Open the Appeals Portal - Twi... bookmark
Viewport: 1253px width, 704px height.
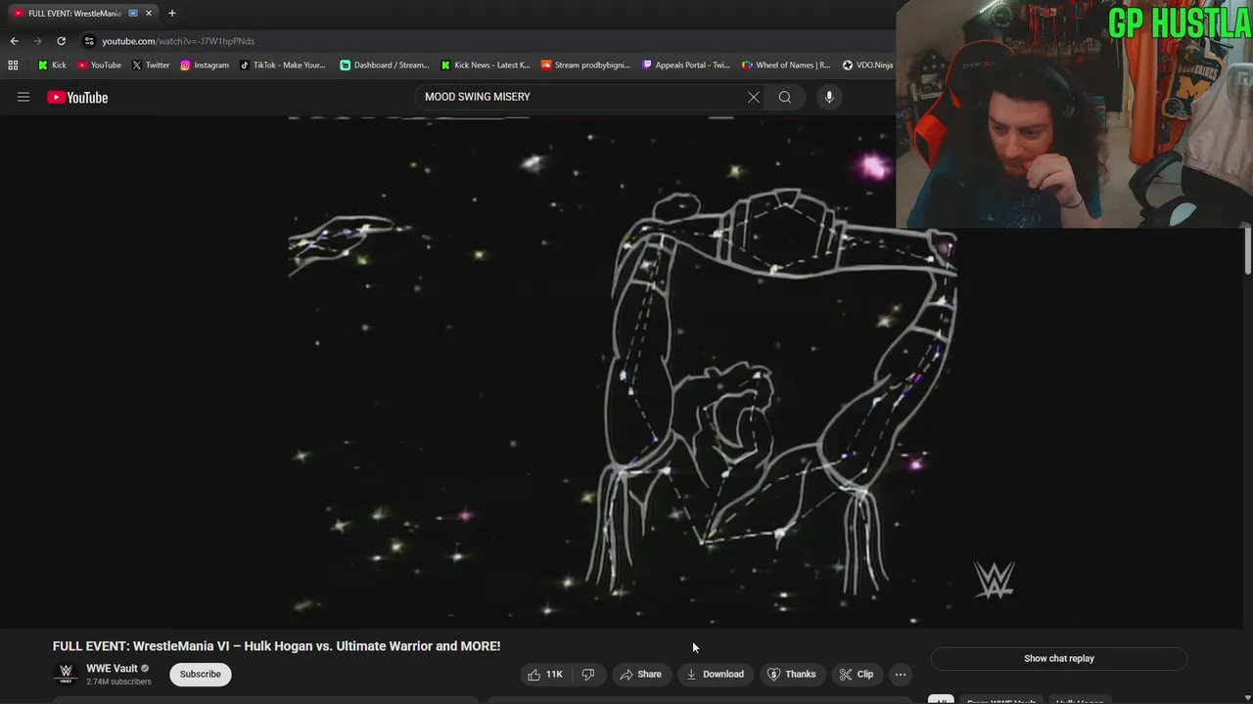click(x=685, y=66)
